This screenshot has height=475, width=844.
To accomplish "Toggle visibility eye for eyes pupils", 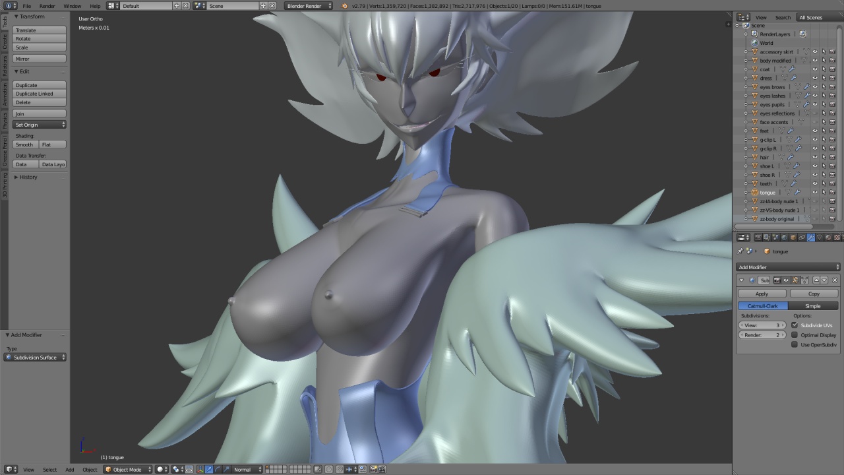I will coord(815,104).
